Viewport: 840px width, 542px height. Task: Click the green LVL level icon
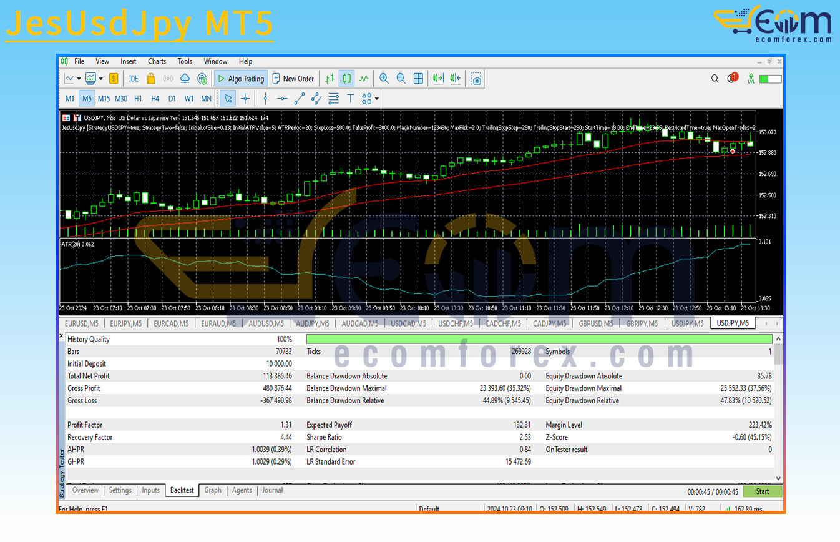pos(751,79)
